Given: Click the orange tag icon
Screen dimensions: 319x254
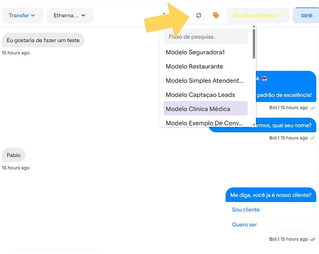Looking at the screenshot, I should click(x=216, y=15).
